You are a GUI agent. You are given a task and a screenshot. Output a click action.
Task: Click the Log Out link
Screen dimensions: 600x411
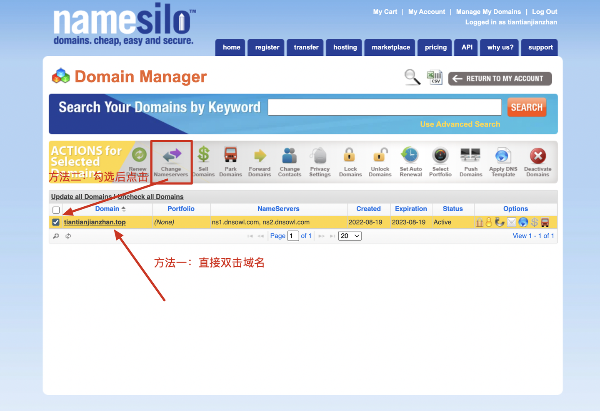coord(545,12)
